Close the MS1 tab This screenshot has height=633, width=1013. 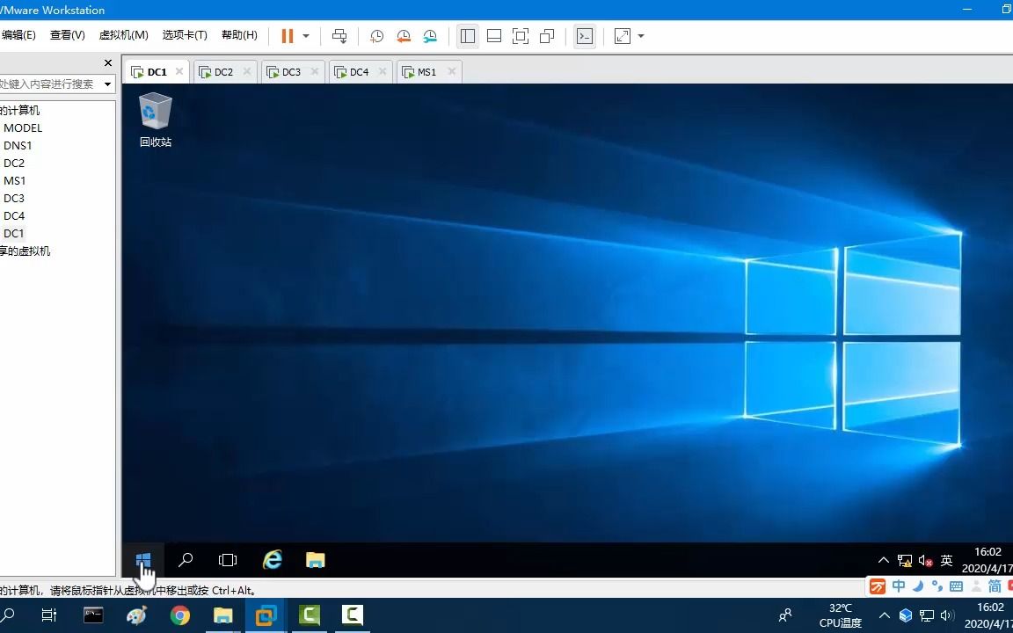click(452, 72)
